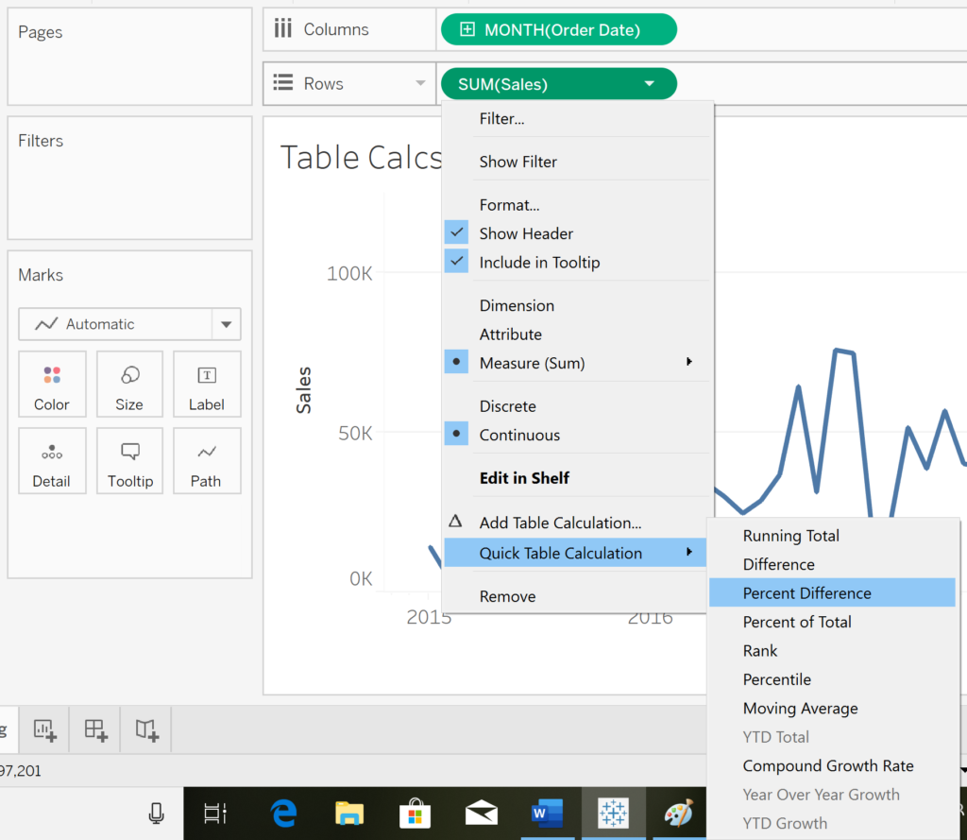Screen dimensions: 967x840
Task: Click Add Table Calculation menu entry
Action: [560, 523]
